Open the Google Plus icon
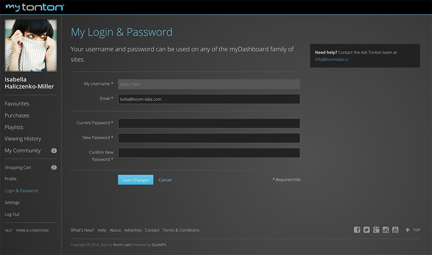Screen dimensions: 432x255 [376, 230]
